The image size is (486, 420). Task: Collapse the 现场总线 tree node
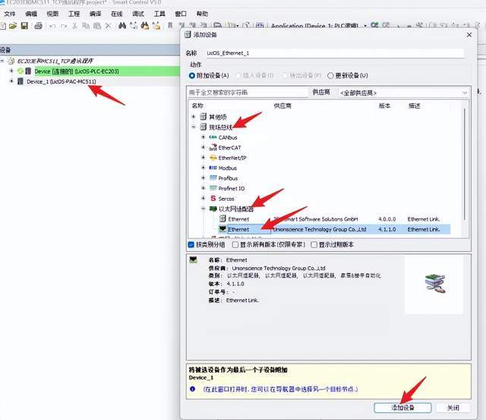coord(194,127)
